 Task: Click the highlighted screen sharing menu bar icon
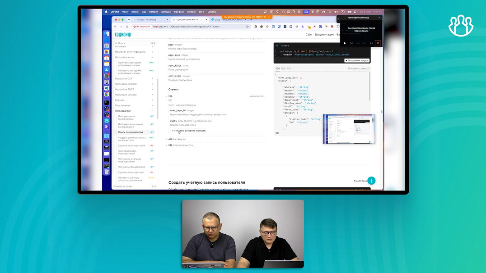306,12
